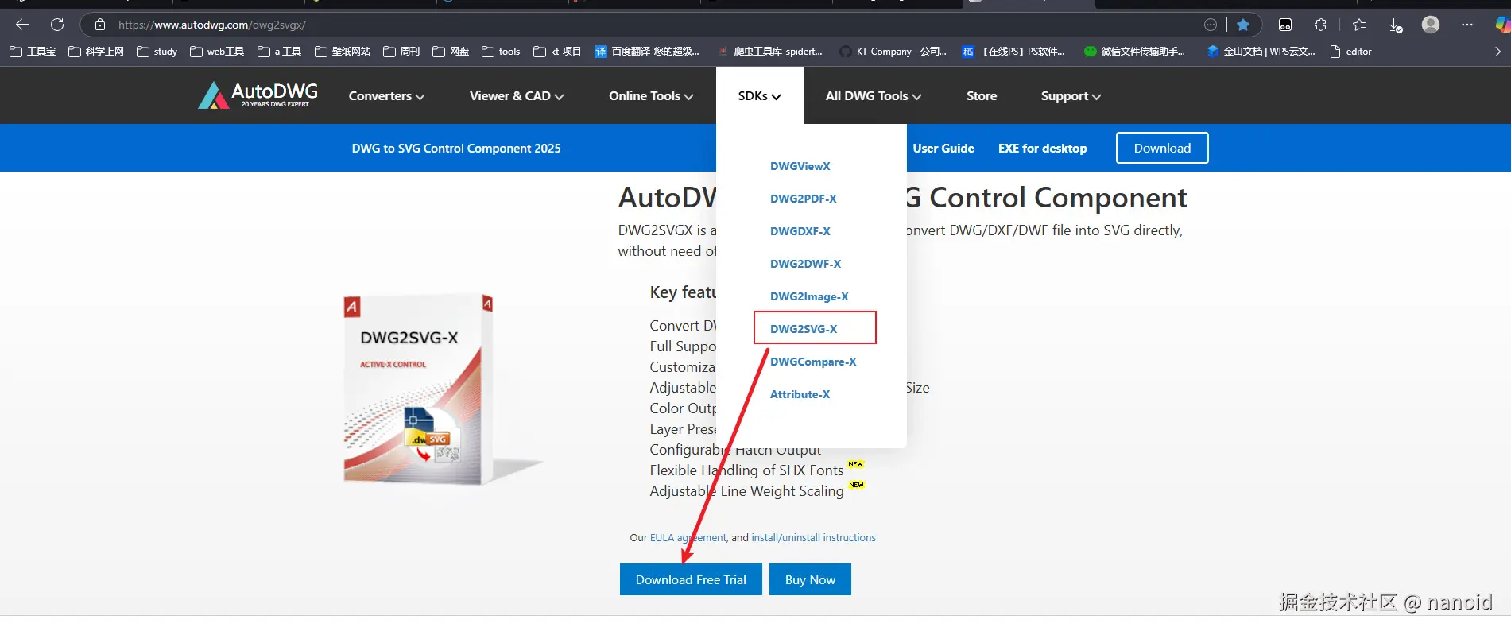1511x631 pixels.
Task: Expand the Online Tools menu
Action: [651, 96]
